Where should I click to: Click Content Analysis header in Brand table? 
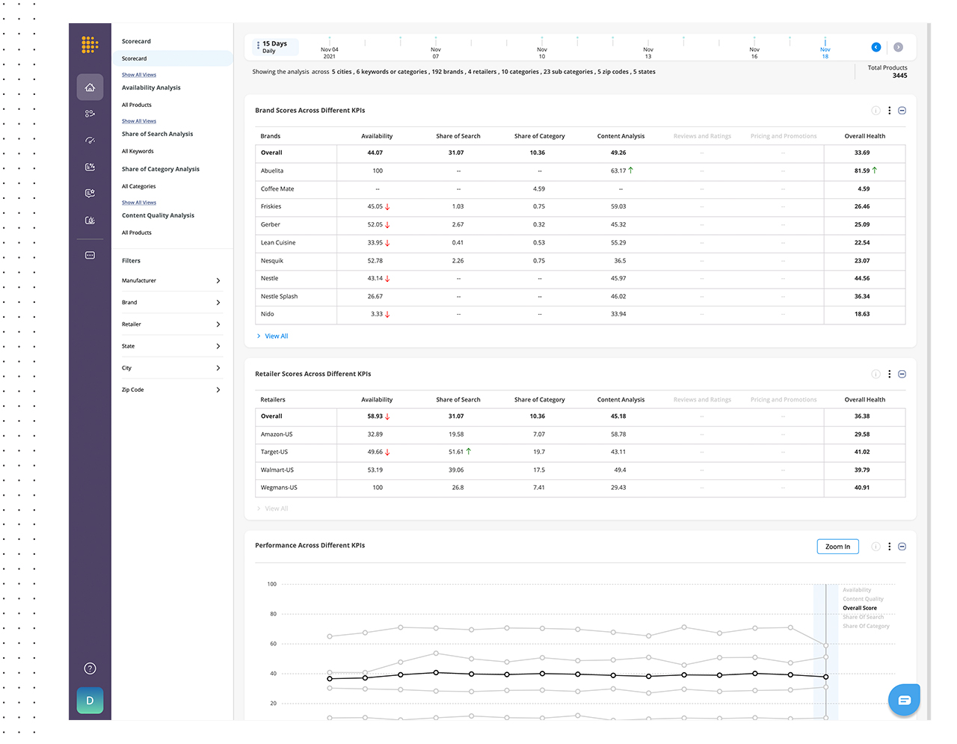tap(621, 136)
